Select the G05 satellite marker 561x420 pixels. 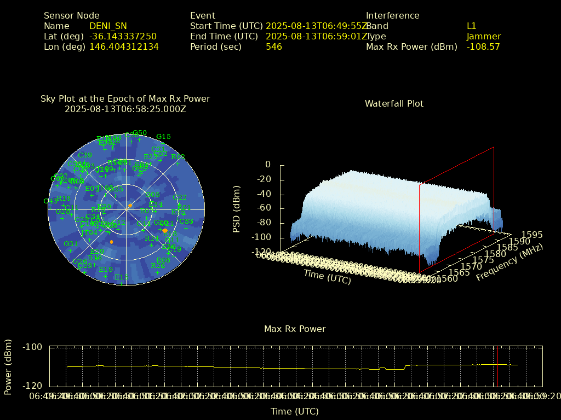click(153, 195)
